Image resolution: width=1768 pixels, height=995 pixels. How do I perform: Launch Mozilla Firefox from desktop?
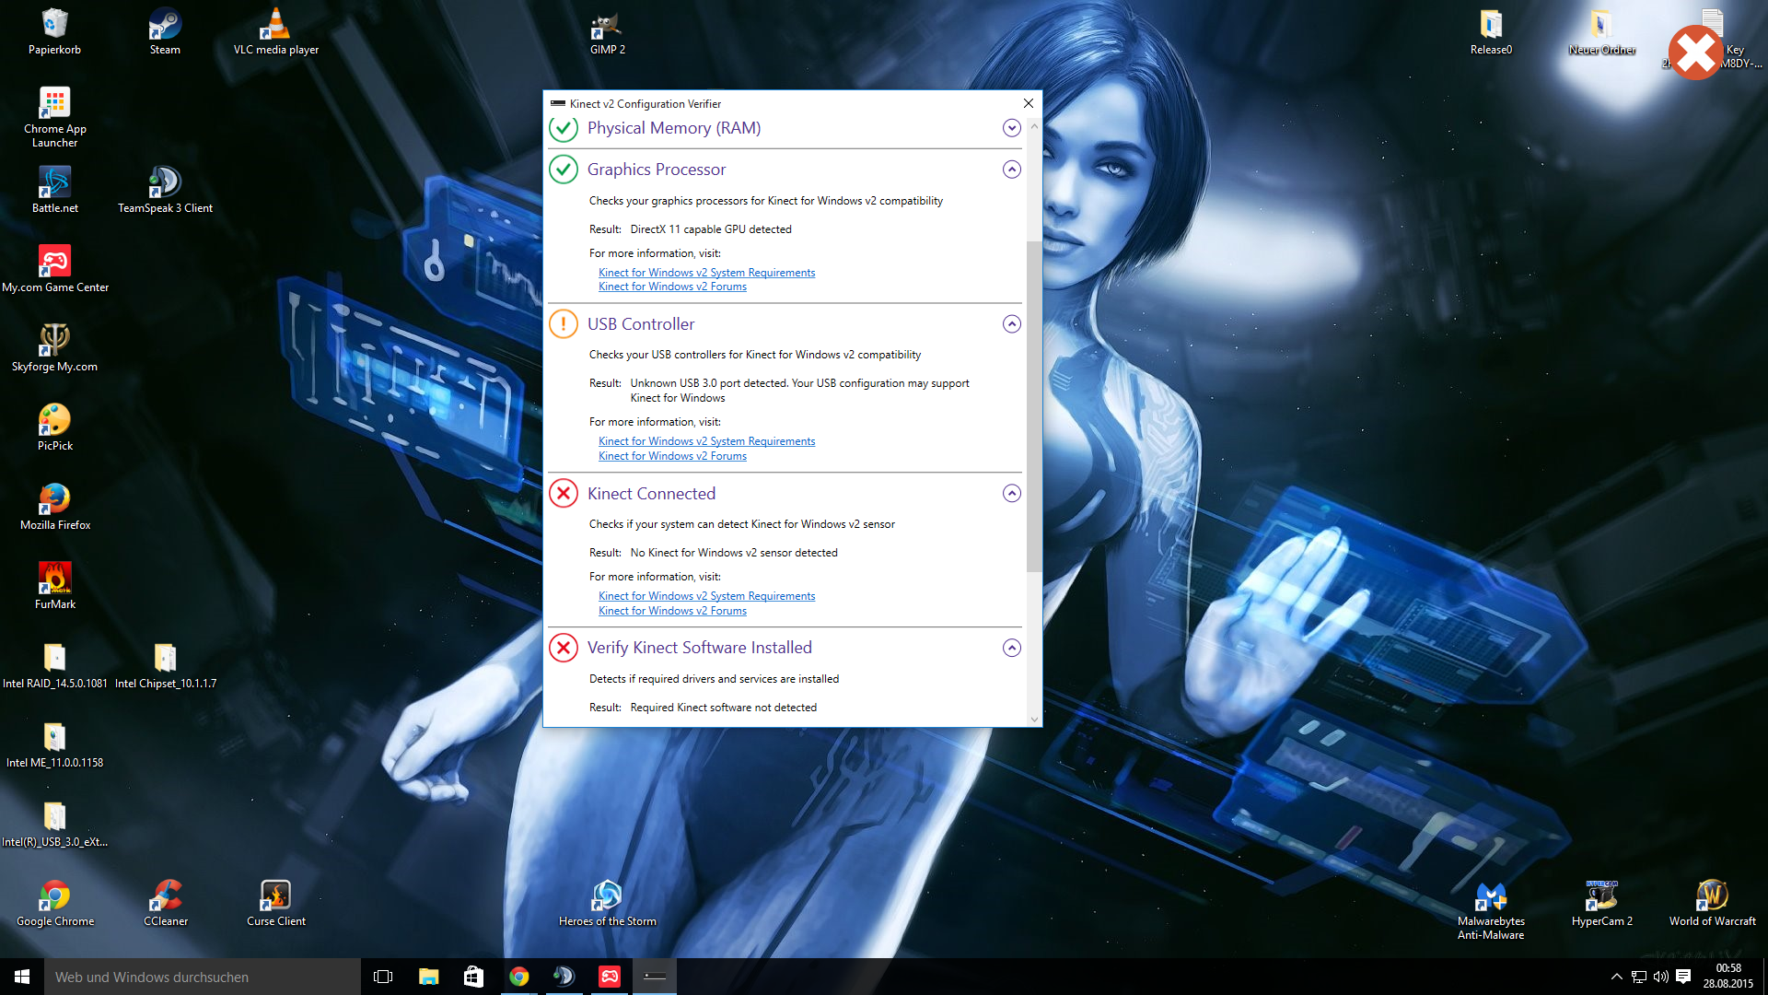[x=54, y=507]
